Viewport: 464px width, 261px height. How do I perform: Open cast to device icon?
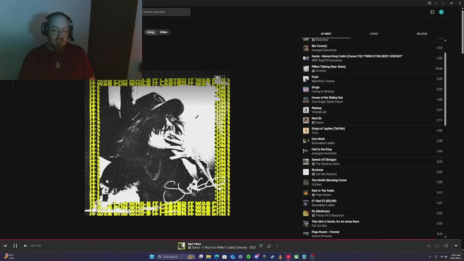point(432,12)
